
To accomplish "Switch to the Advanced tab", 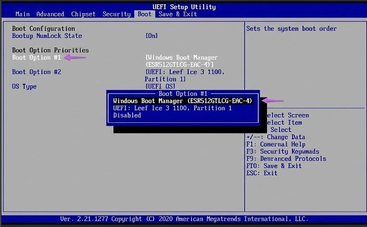I will pyautogui.click(x=50, y=14).
